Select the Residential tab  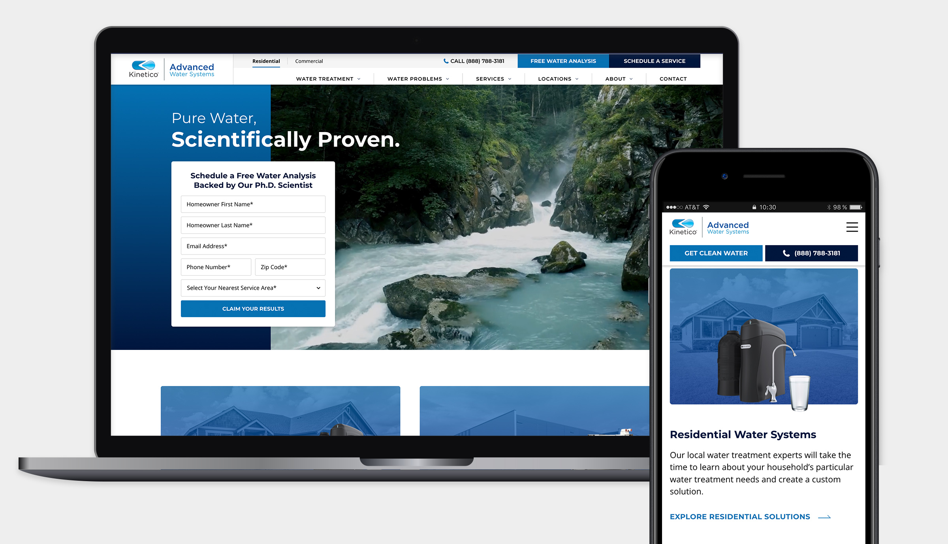click(x=266, y=61)
